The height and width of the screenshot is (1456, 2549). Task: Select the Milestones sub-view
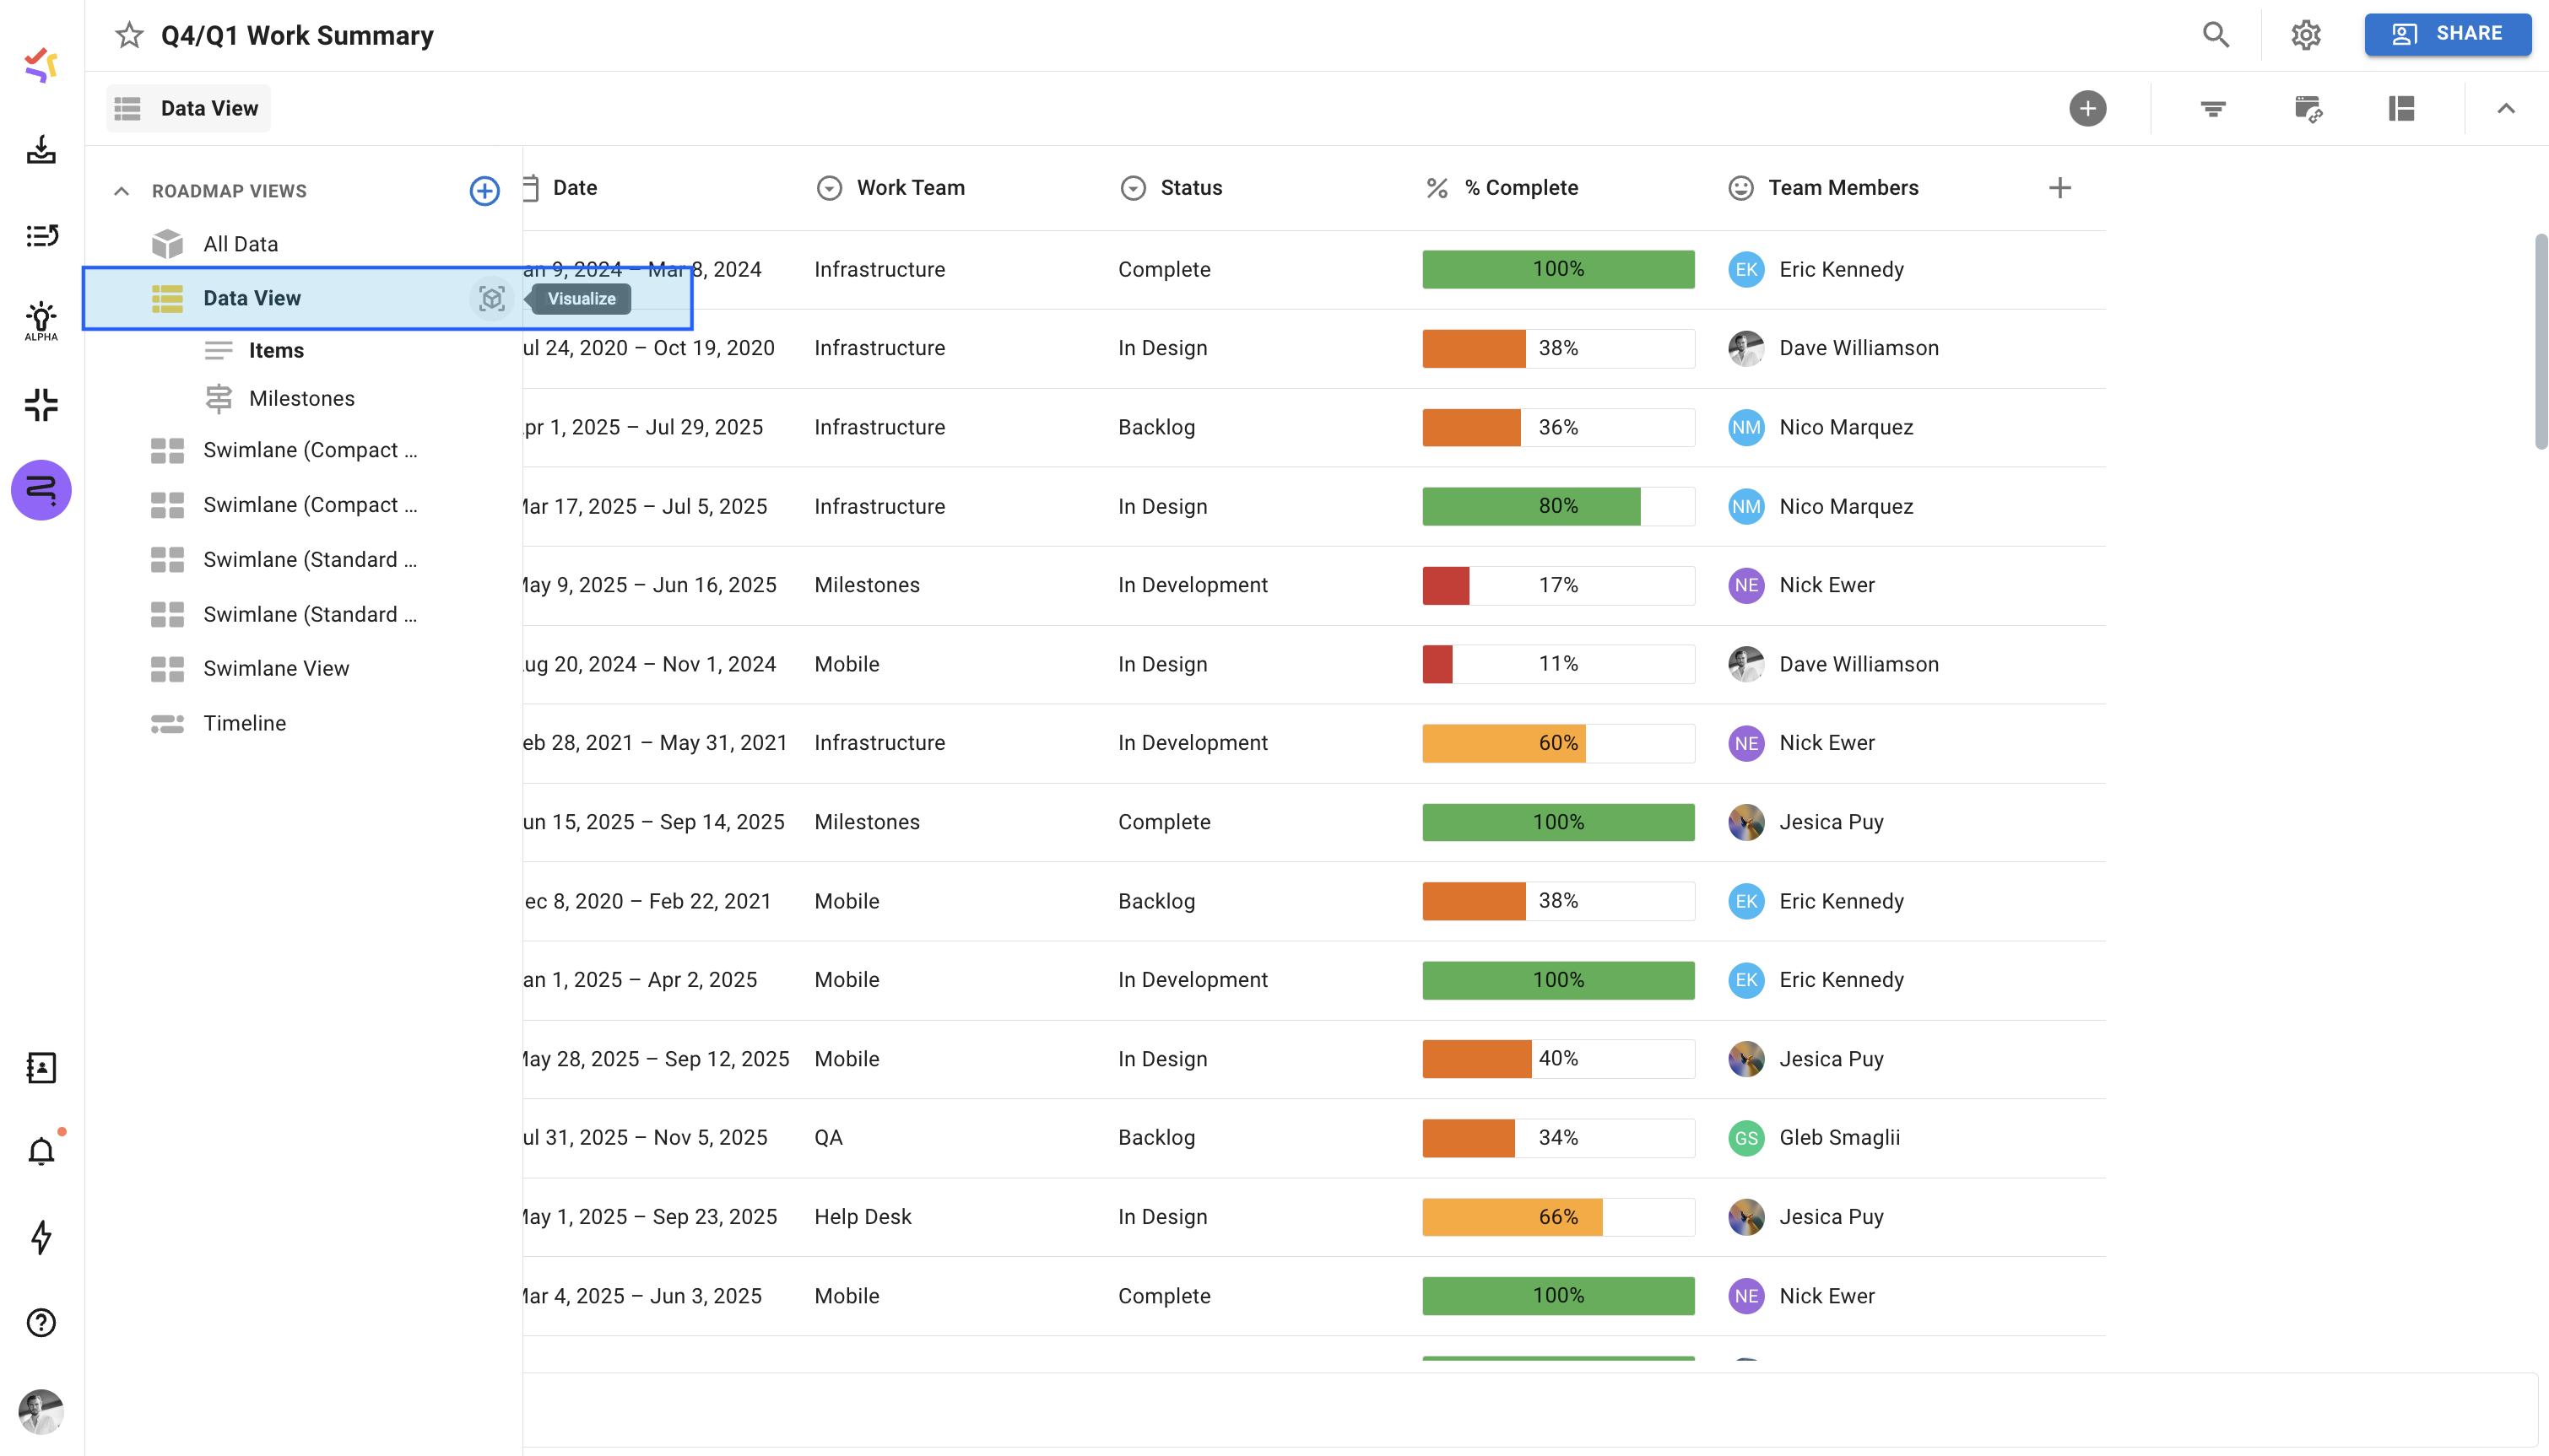click(x=301, y=398)
